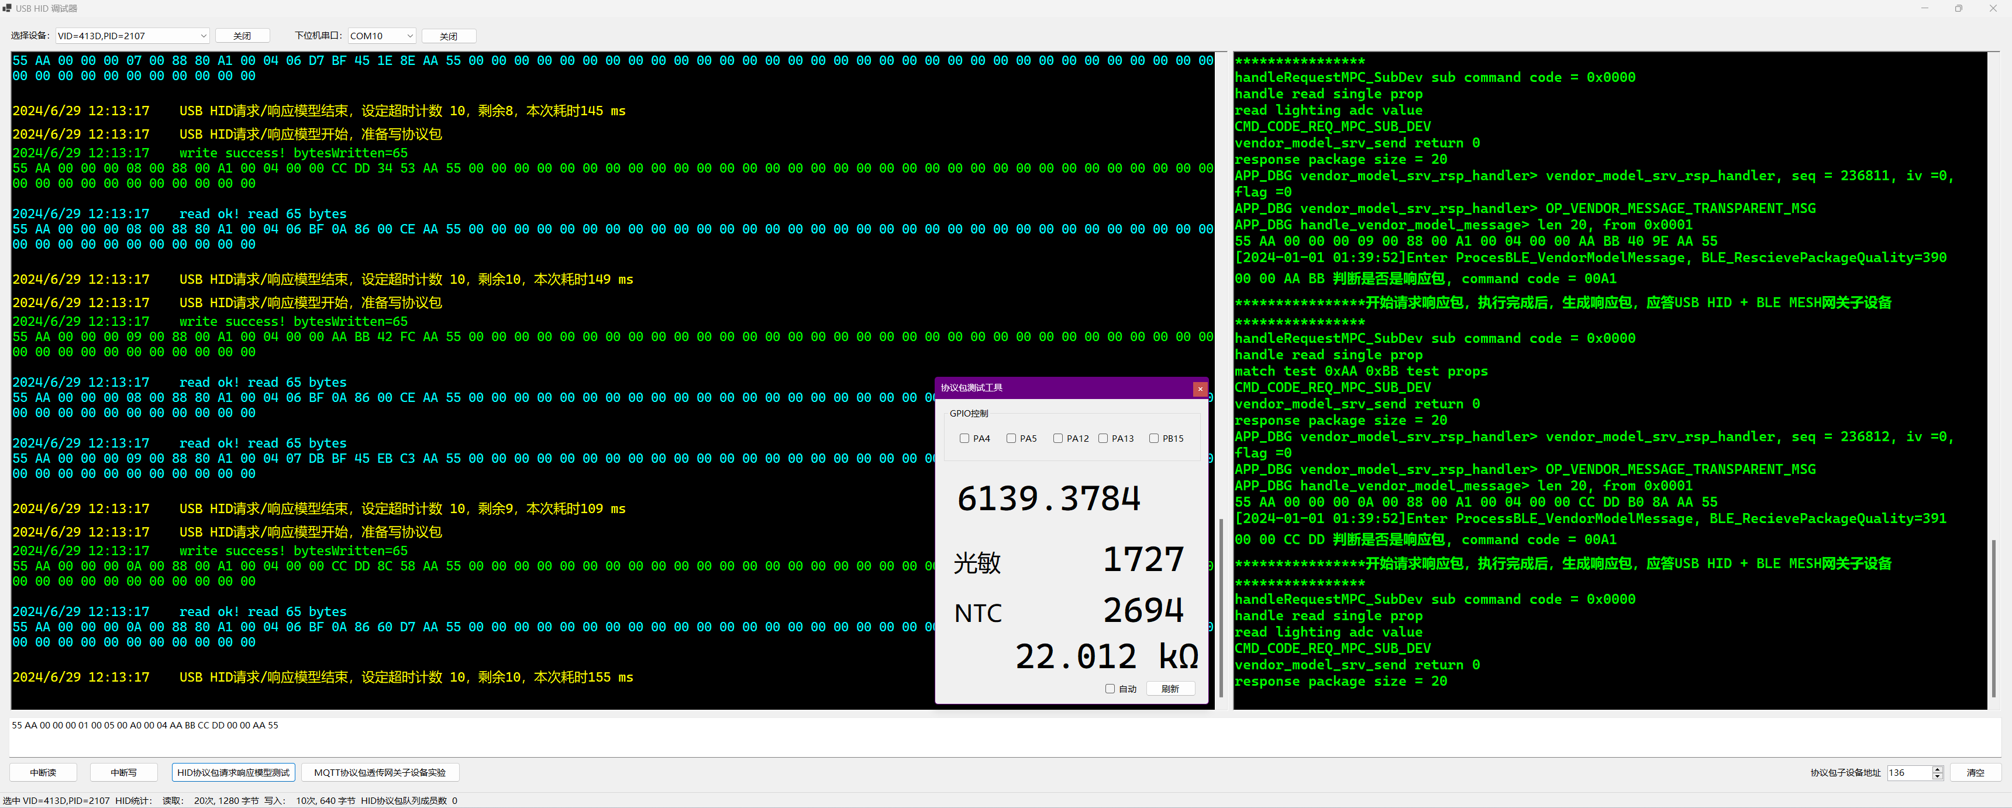Click the 刷新 refresh button
Viewport: 2012px width, 808px height.
[1170, 689]
